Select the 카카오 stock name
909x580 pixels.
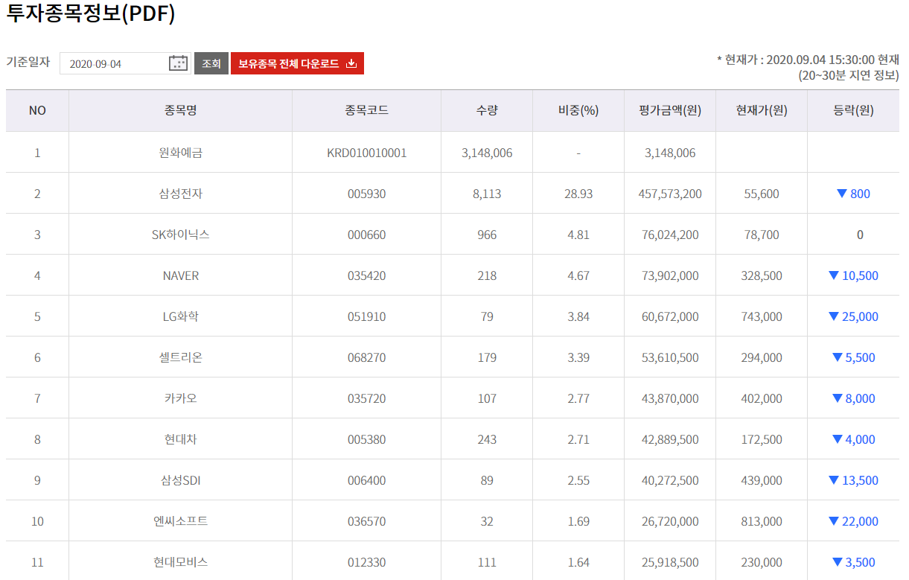(180, 398)
